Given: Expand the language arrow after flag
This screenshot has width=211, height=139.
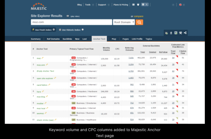Looking at the screenshot, I should pyautogui.click(x=184, y=5).
